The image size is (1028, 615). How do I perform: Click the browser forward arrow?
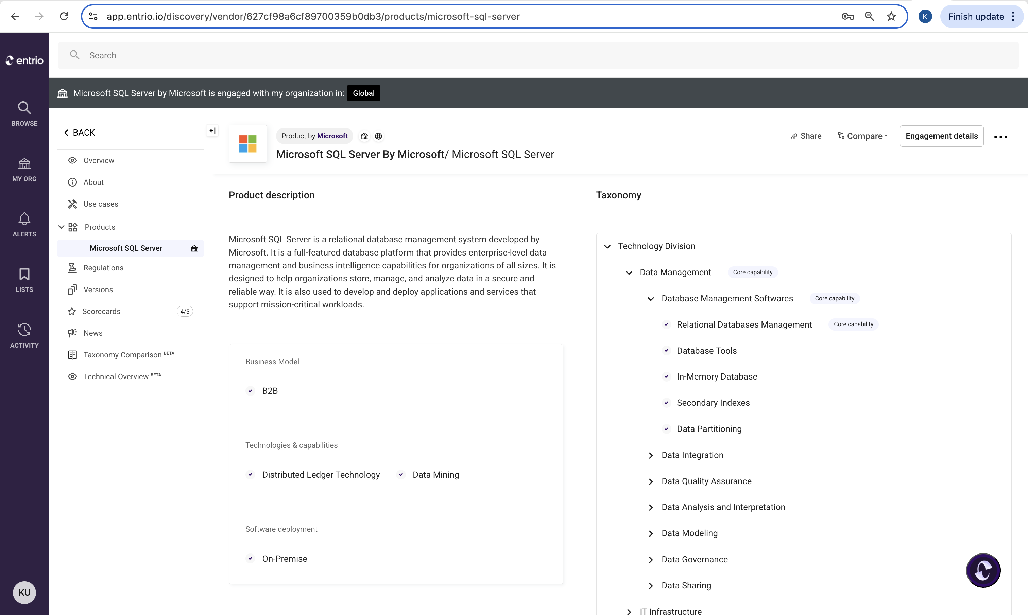click(39, 16)
